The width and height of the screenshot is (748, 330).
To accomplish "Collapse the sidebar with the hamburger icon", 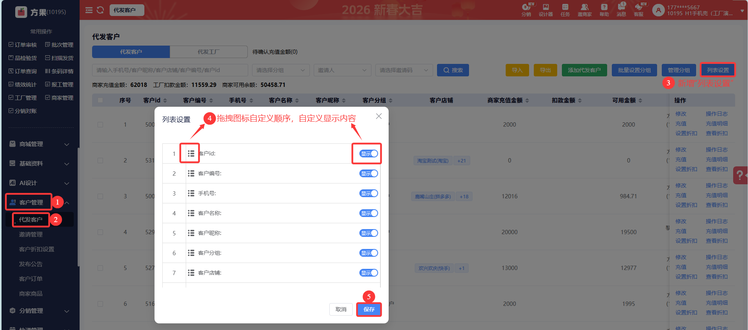I will click(89, 10).
